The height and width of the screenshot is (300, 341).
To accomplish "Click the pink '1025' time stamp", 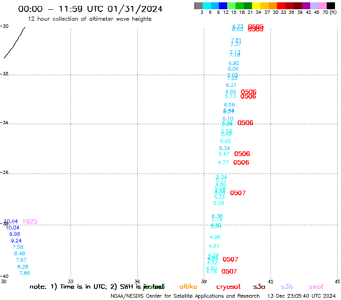I will coord(30,222).
